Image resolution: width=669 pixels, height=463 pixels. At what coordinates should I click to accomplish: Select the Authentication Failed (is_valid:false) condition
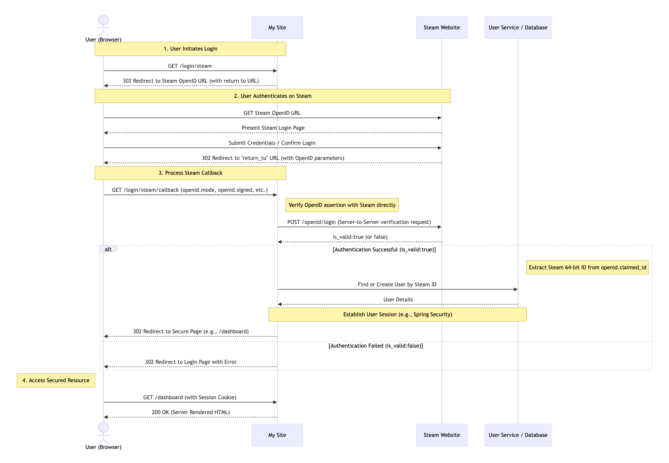(x=376, y=345)
